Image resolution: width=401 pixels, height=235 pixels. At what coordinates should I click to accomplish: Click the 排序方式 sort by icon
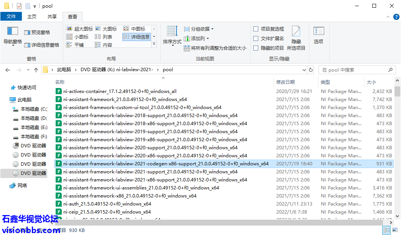click(x=172, y=32)
